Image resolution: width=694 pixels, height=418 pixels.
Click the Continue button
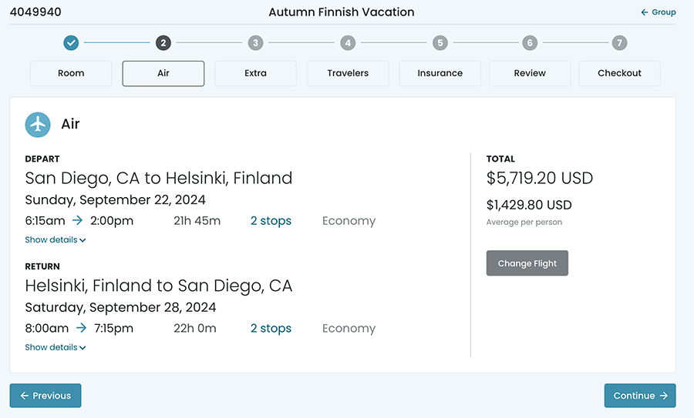pos(639,396)
